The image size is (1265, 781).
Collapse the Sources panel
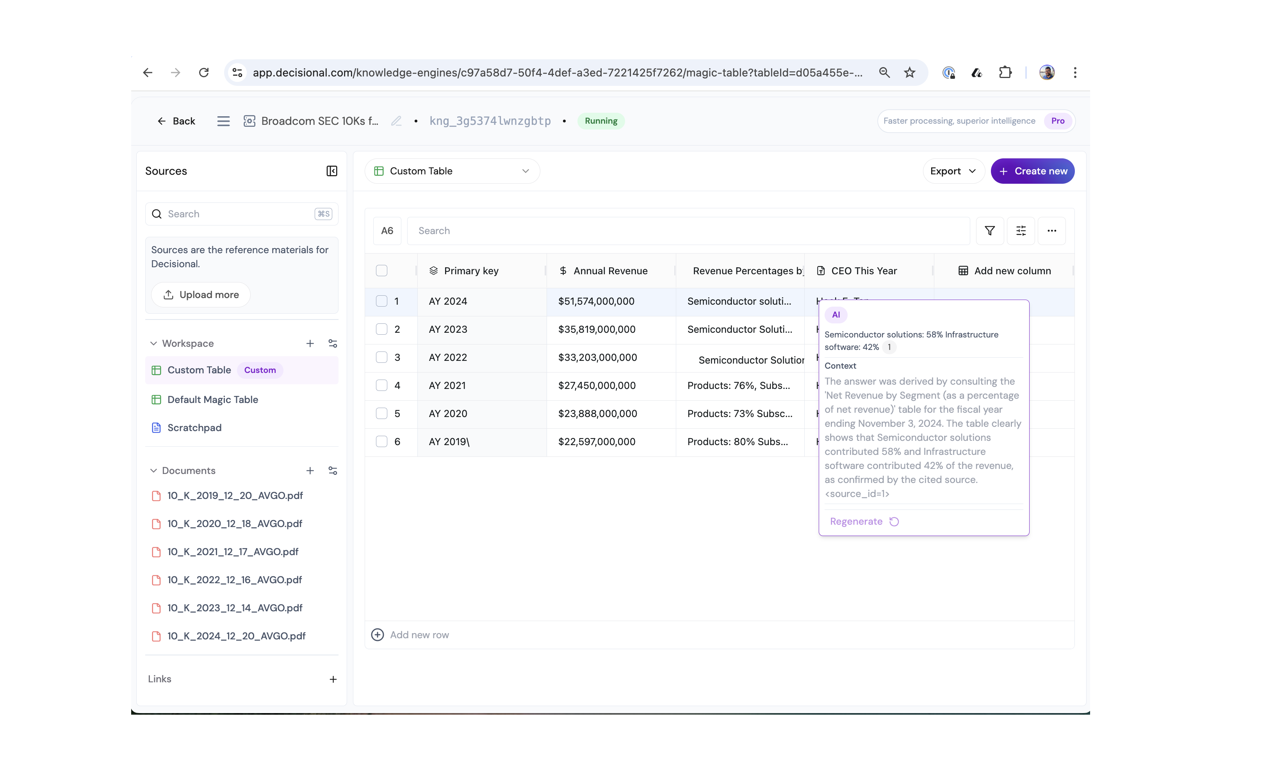tap(332, 171)
